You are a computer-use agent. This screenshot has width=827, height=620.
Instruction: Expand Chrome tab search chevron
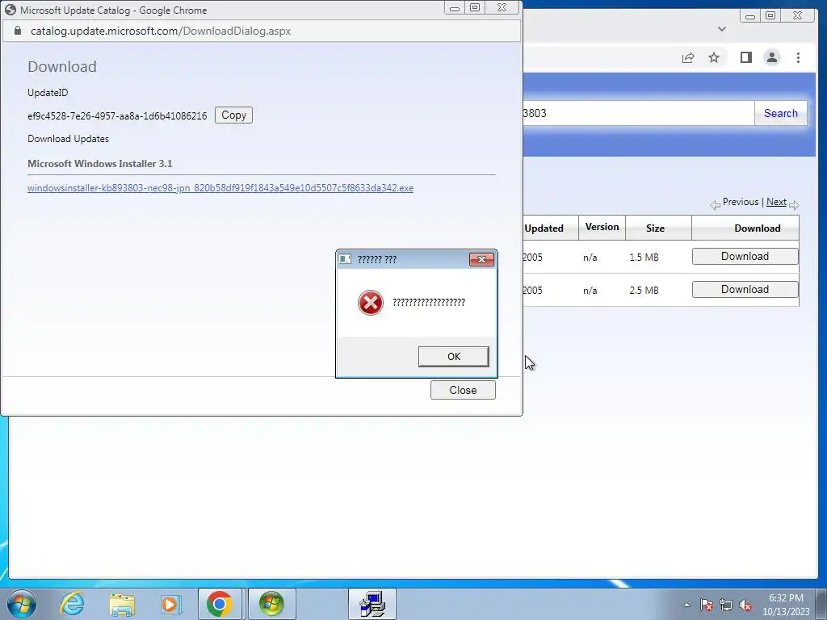point(722,29)
